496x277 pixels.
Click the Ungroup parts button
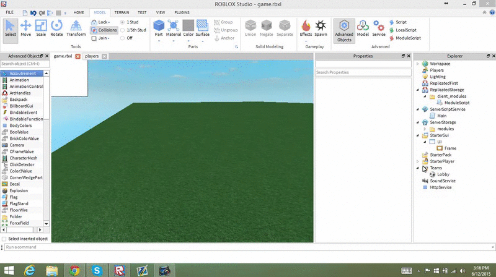(x=226, y=30)
